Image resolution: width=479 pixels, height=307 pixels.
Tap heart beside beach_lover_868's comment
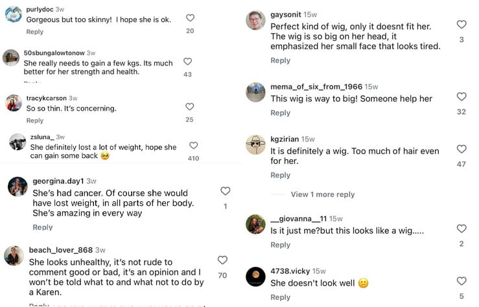click(222, 260)
